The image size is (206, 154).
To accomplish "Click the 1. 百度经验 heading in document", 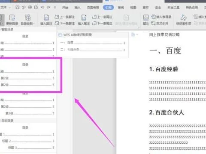I will (x=164, y=69).
